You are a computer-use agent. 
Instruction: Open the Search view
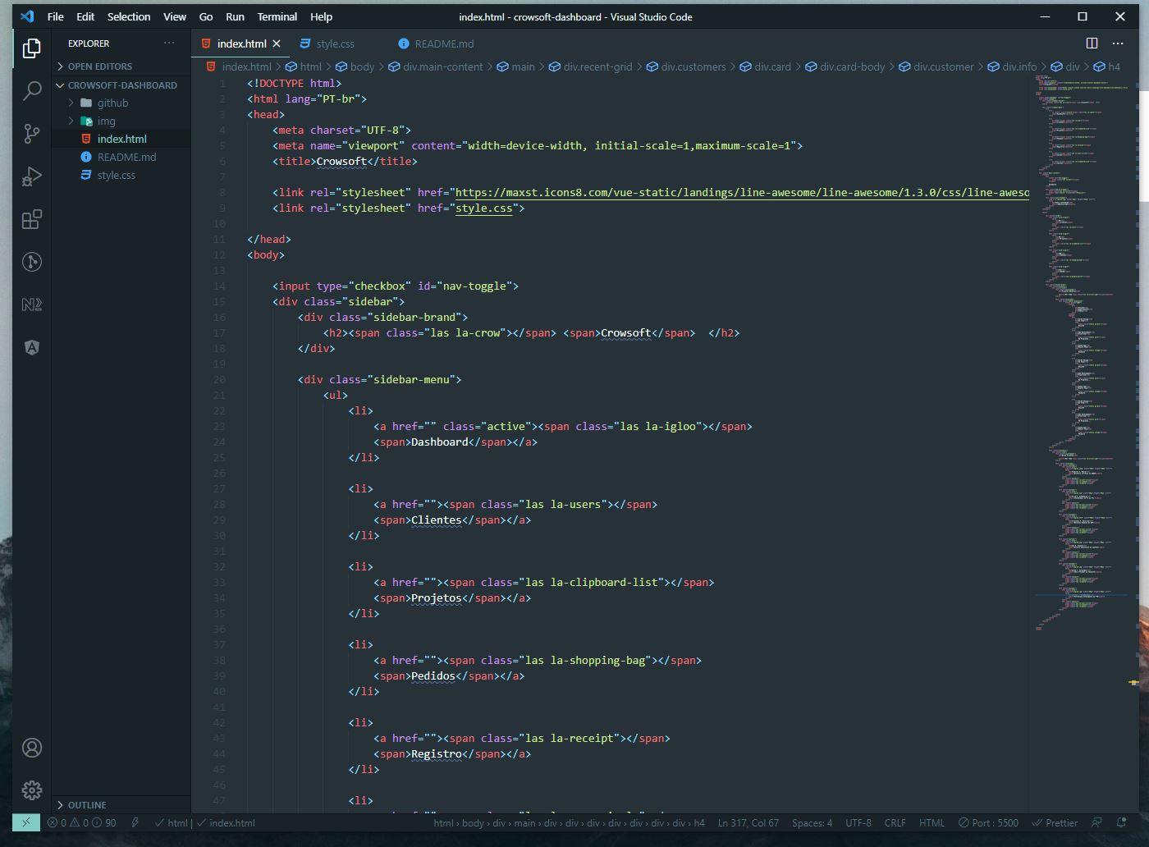point(32,90)
